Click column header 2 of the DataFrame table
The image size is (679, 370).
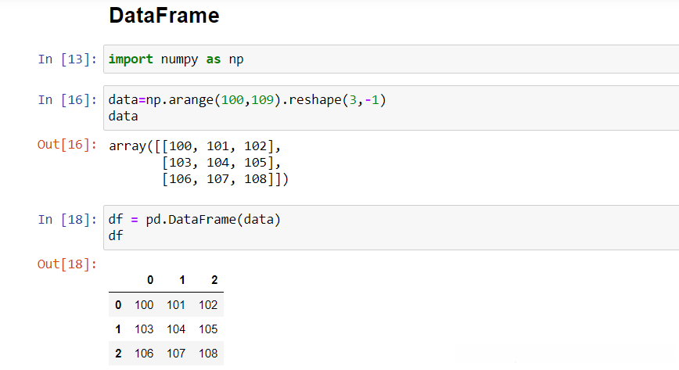tap(214, 280)
